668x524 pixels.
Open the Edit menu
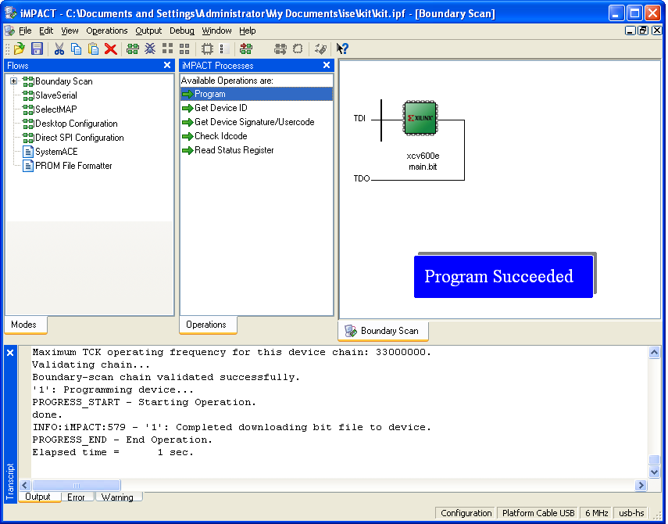46,31
